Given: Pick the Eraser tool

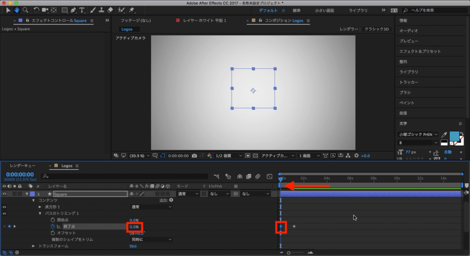Looking at the screenshot, I should pos(110,10).
